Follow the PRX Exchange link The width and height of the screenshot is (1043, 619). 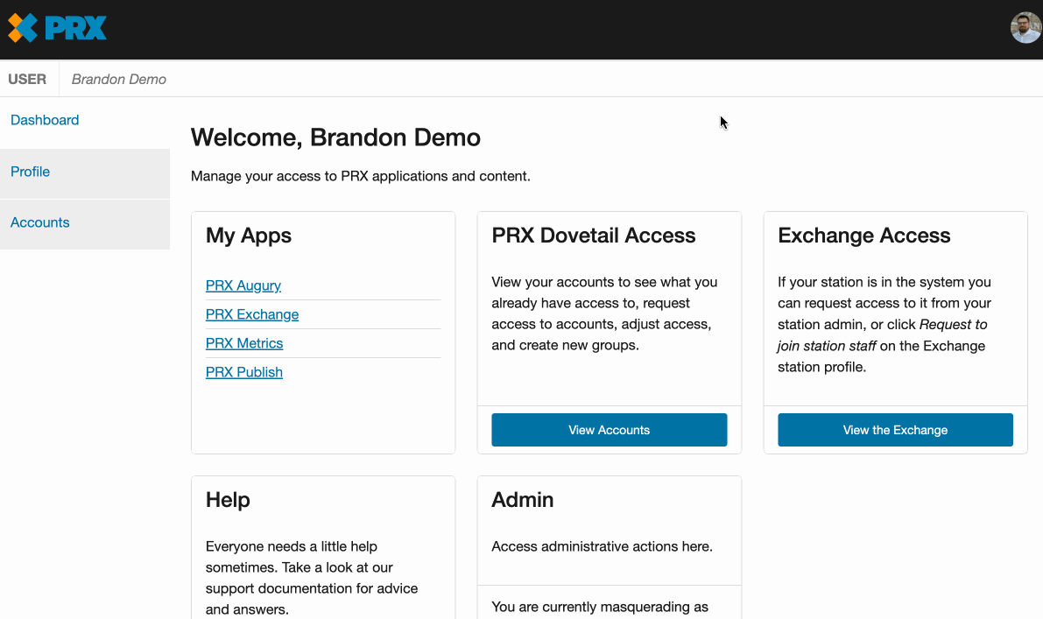(252, 314)
